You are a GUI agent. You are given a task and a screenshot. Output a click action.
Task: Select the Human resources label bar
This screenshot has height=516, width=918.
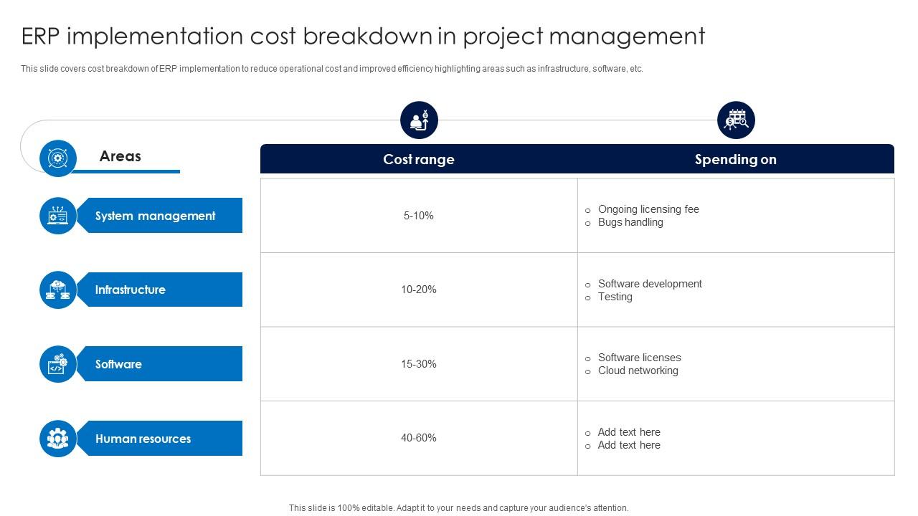click(162, 439)
